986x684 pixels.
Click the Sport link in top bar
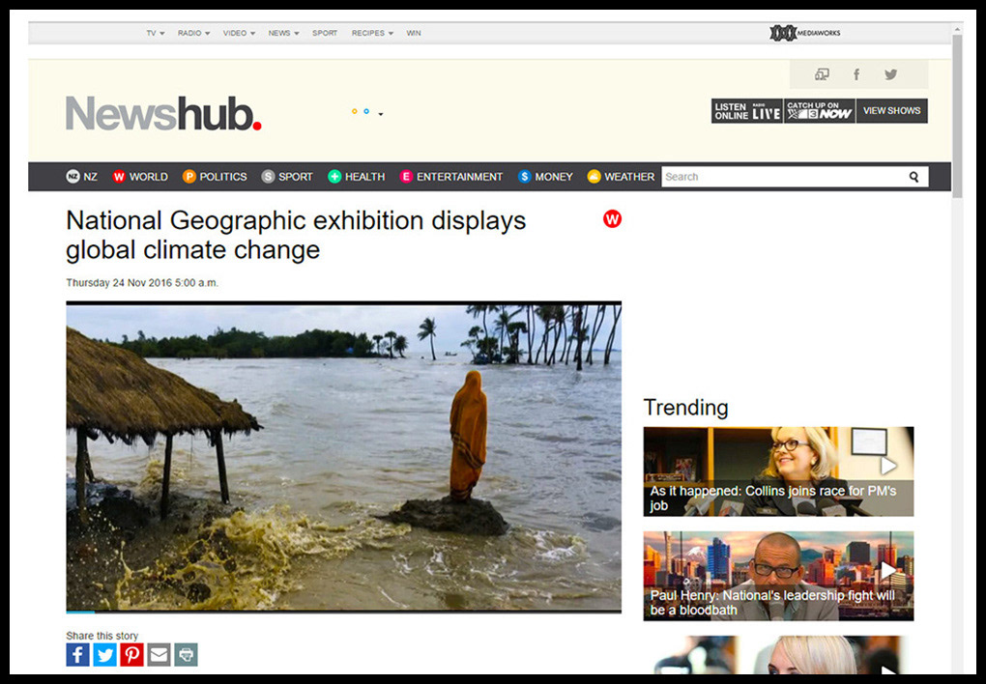(x=325, y=33)
